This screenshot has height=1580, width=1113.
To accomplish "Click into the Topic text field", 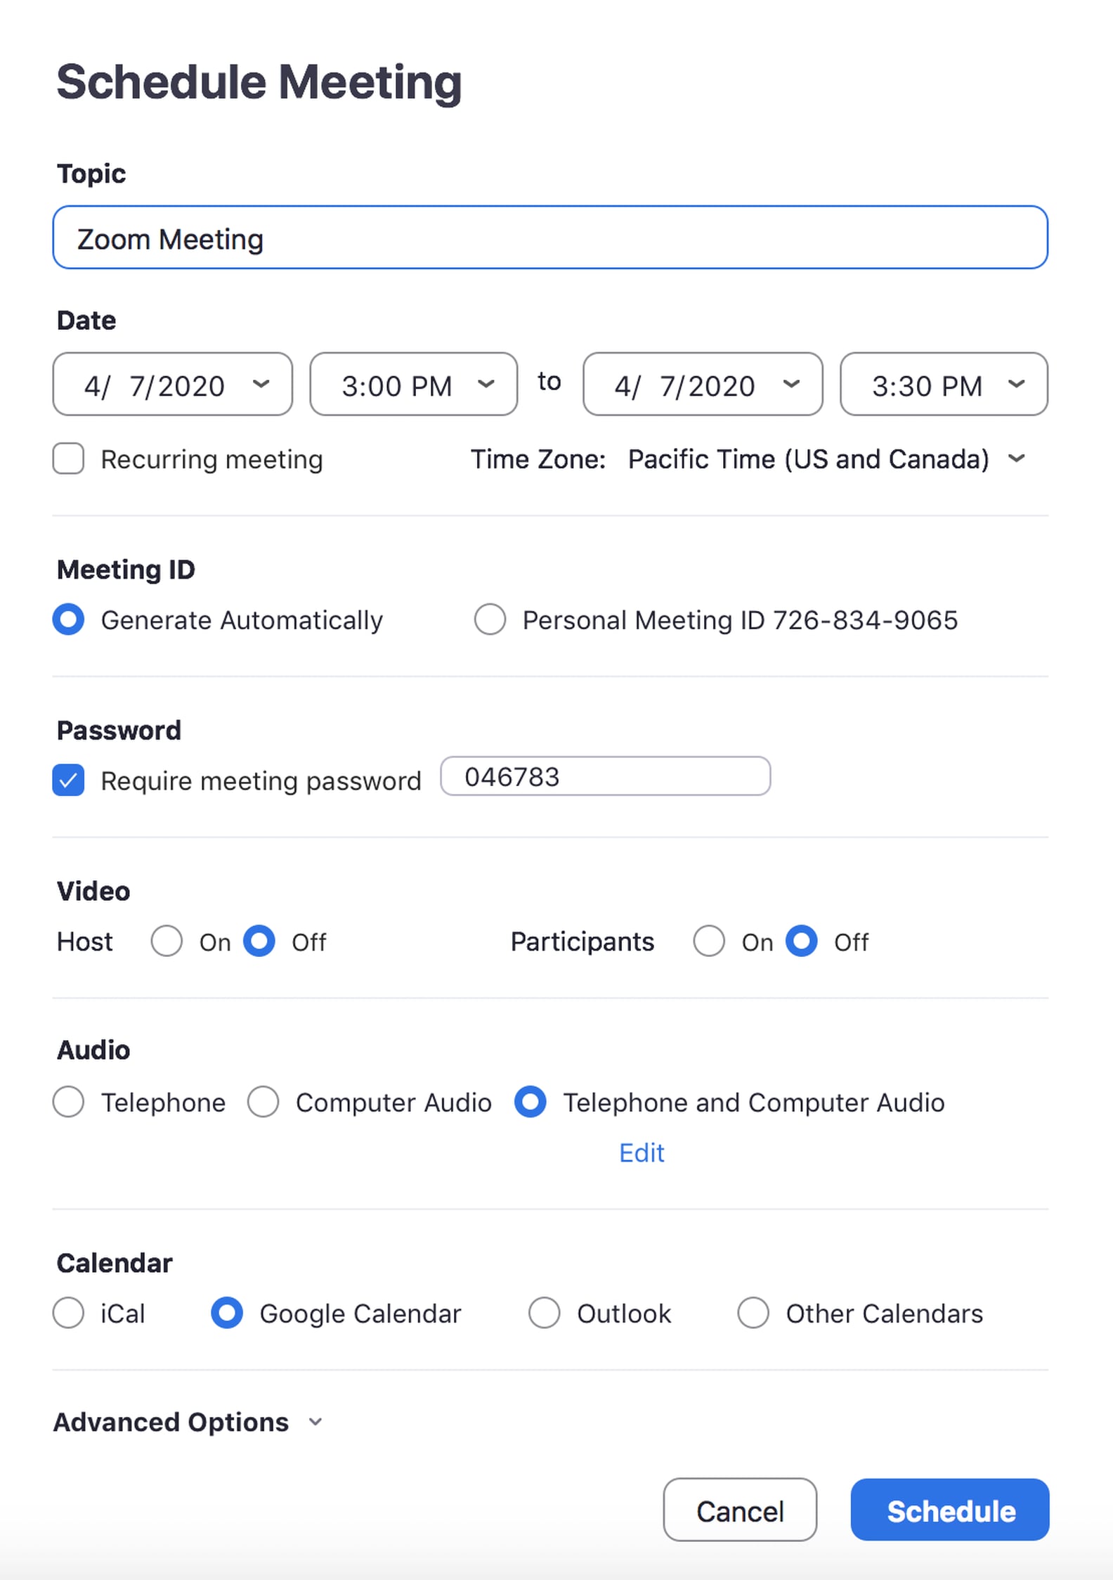I will [x=550, y=238].
